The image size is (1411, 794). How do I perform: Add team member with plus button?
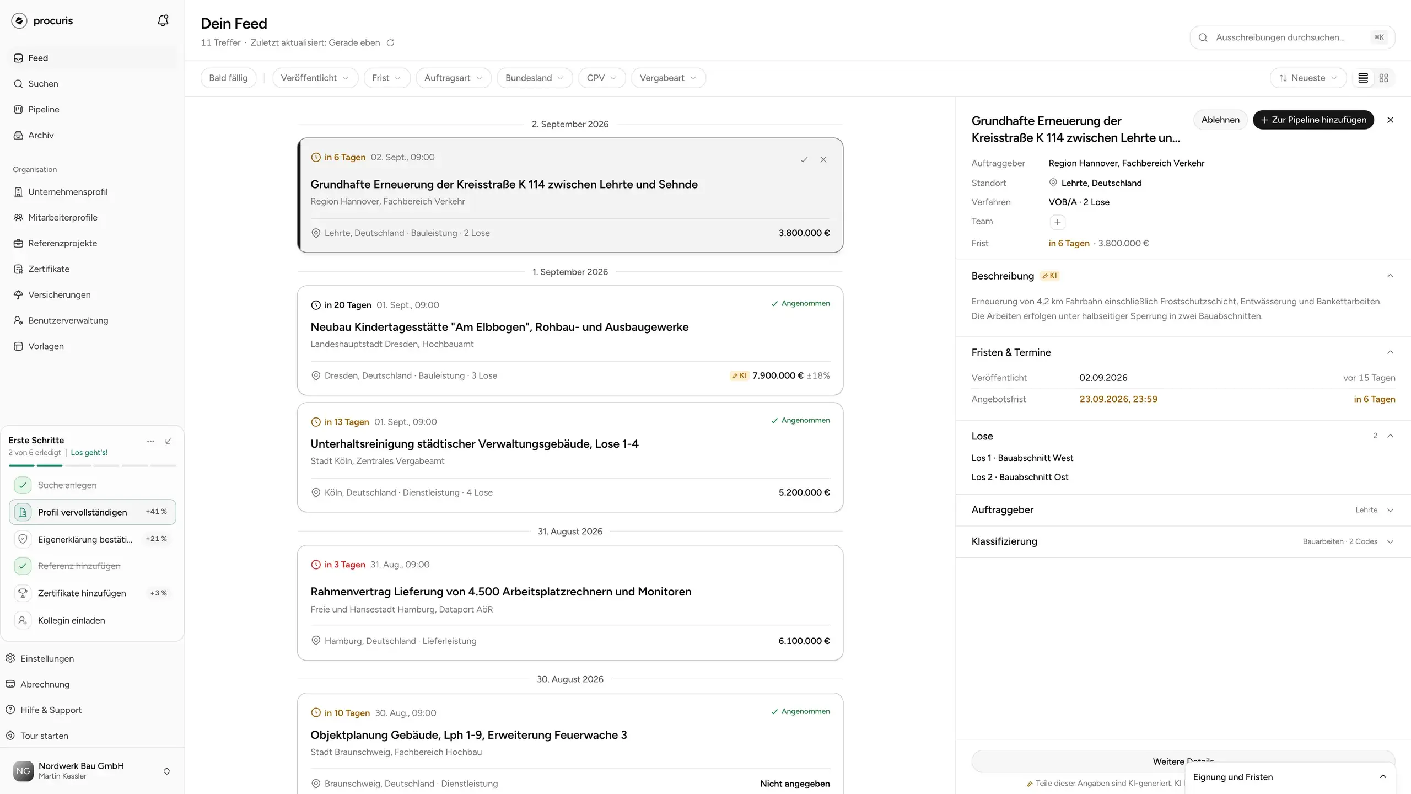coord(1057,222)
